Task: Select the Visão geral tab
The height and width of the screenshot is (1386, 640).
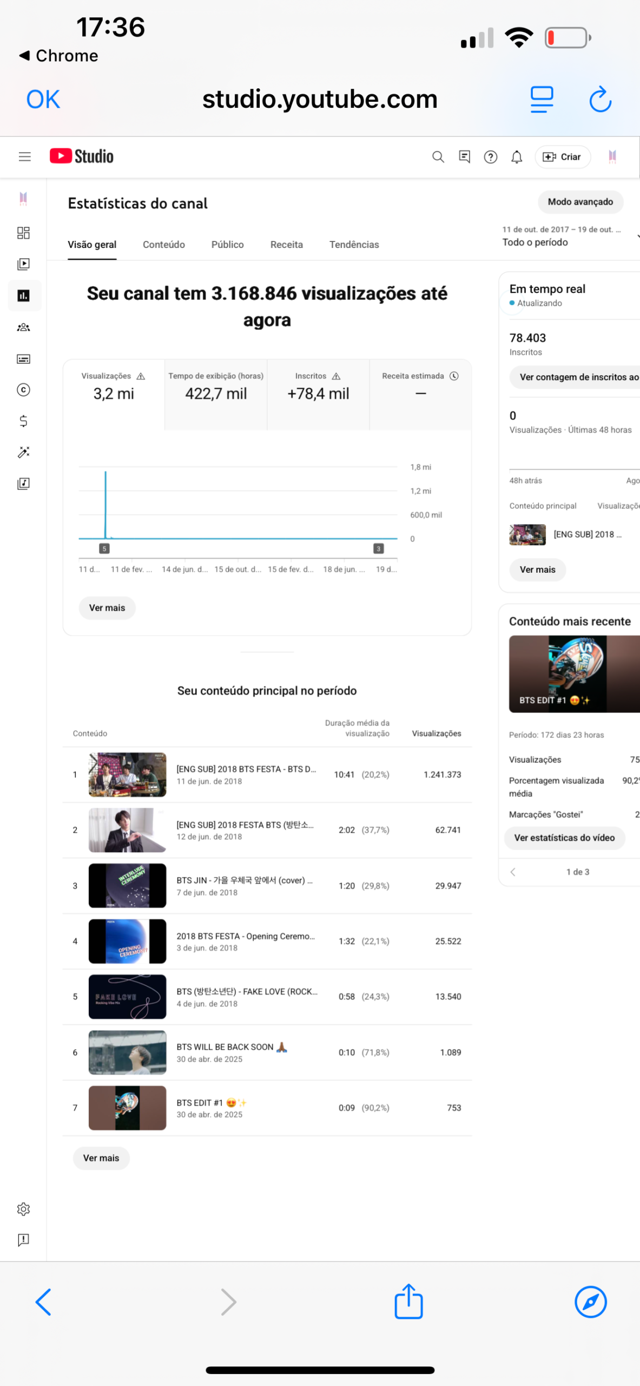Action: 92,245
